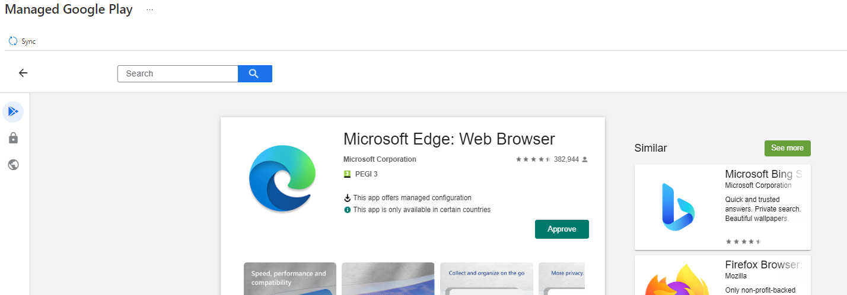The image size is (847, 295).
Task: Open the Play Store section in sidebar
Action: coord(13,111)
